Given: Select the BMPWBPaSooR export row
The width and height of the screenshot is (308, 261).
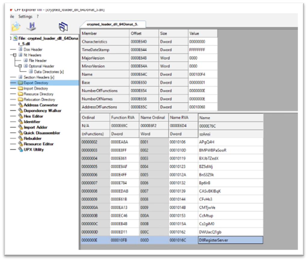Looking at the screenshot, I should 212,150.
